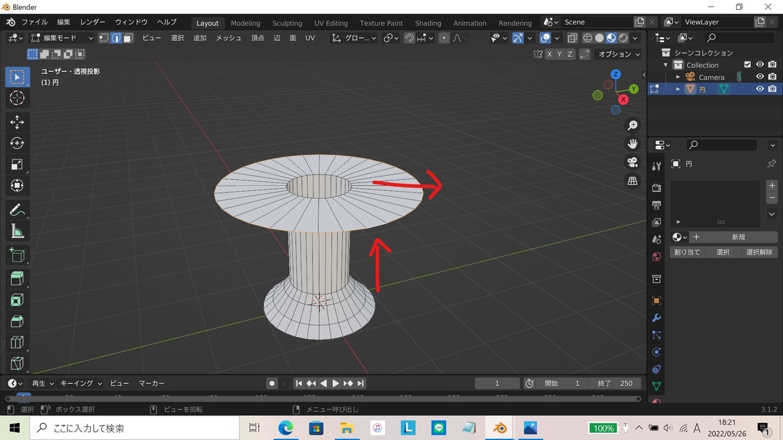Expand the Camera item in outliner
Viewport: 783px width, 440px height.
pos(678,77)
